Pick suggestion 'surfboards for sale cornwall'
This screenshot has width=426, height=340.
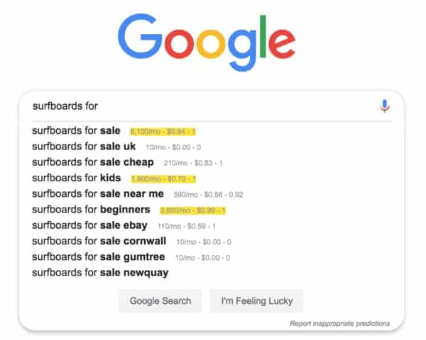tap(99, 242)
